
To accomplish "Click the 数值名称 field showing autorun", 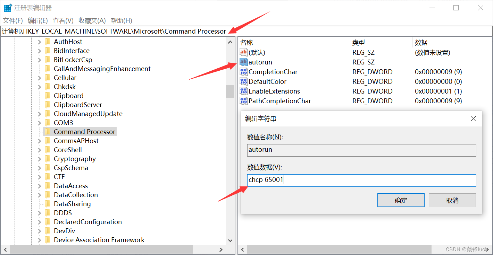I will [361, 150].
